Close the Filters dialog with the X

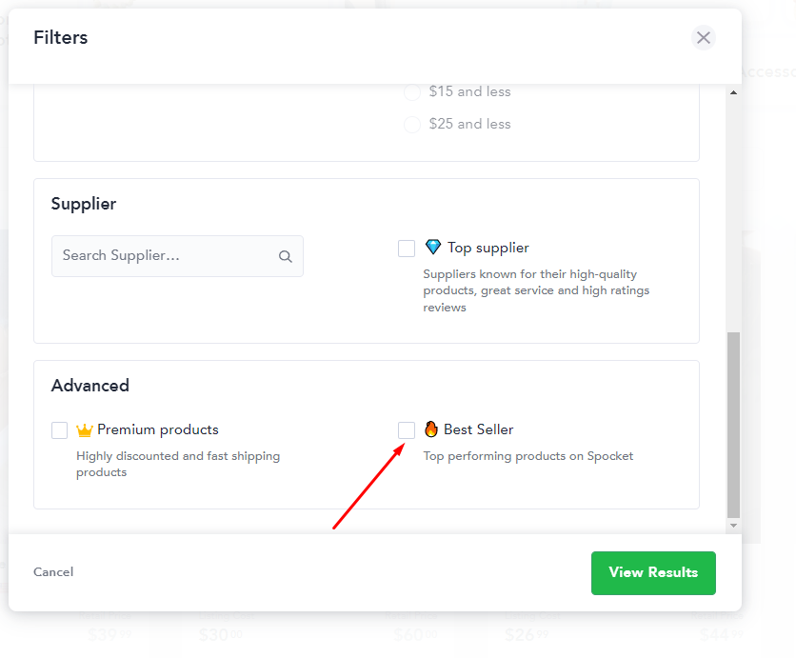coord(704,38)
